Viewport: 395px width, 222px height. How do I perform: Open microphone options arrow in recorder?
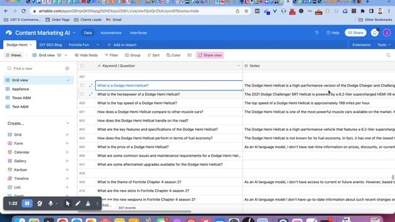tap(57, 203)
